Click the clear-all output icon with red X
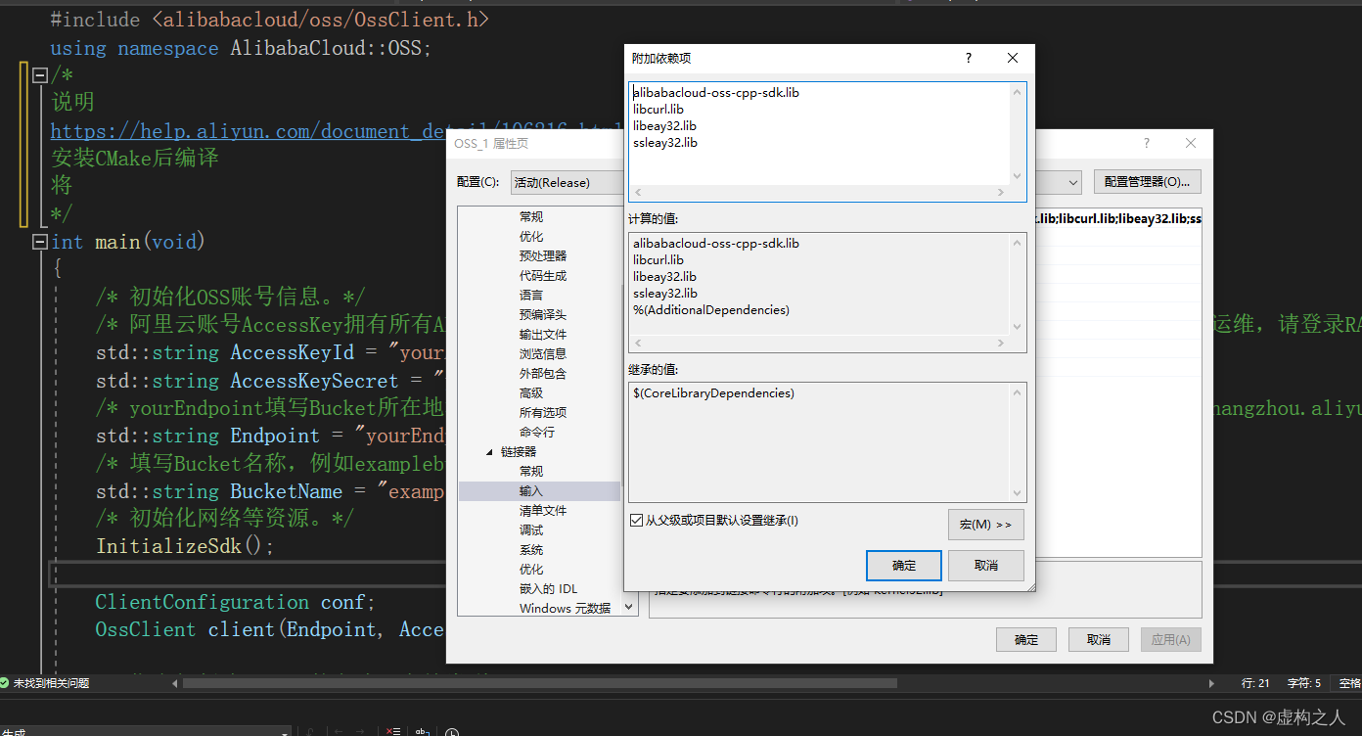Screen dimensions: 1362x736 pyautogui.click(x=392, y=732)
